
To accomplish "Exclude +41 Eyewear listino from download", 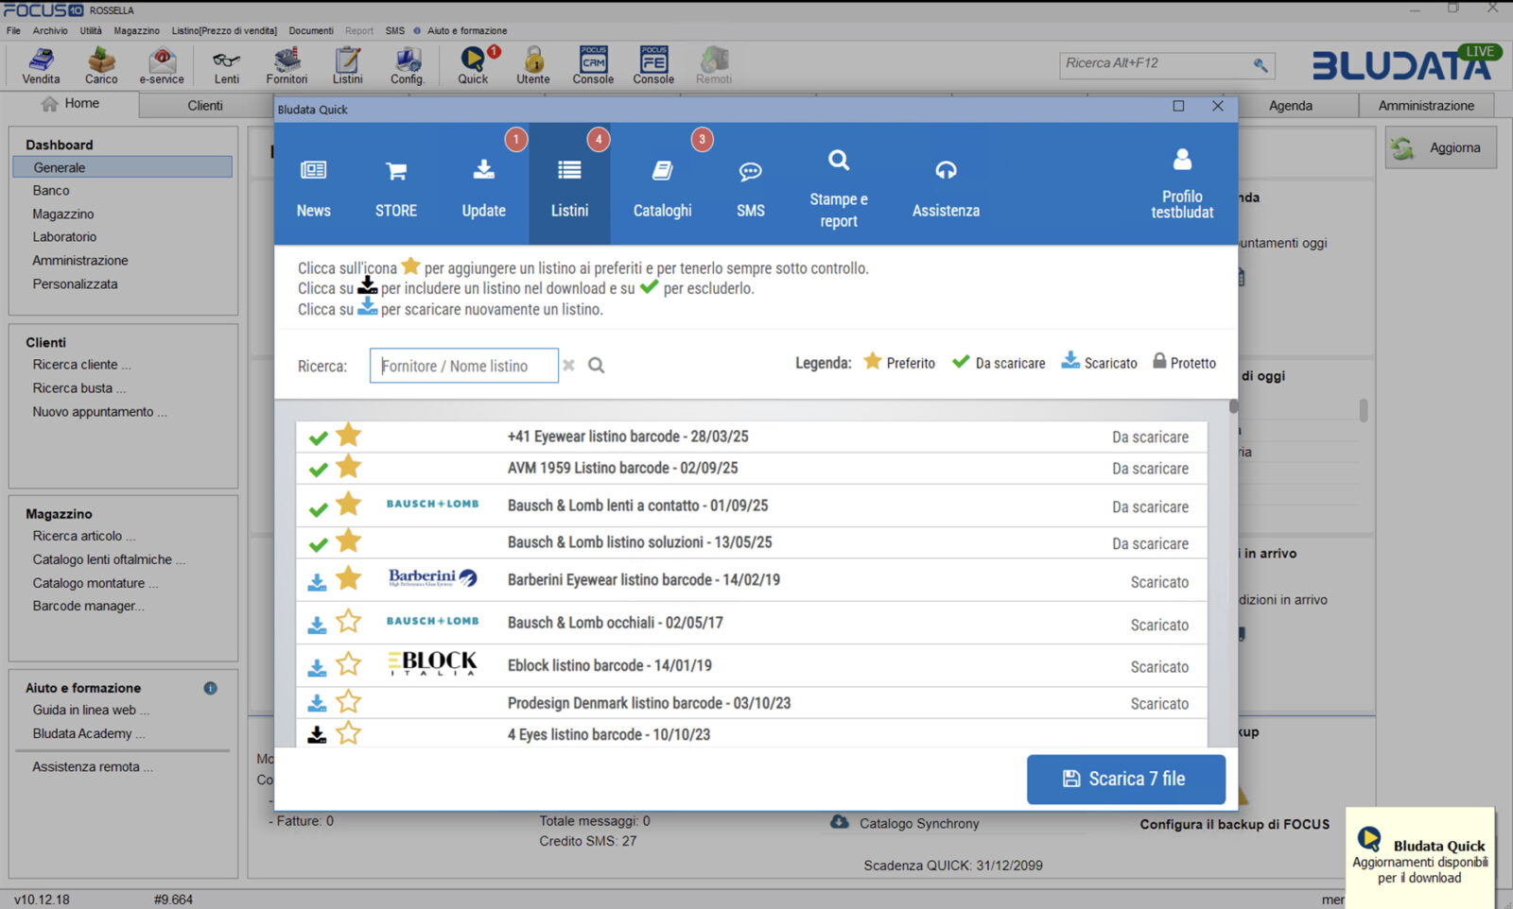I will [319, 437].
